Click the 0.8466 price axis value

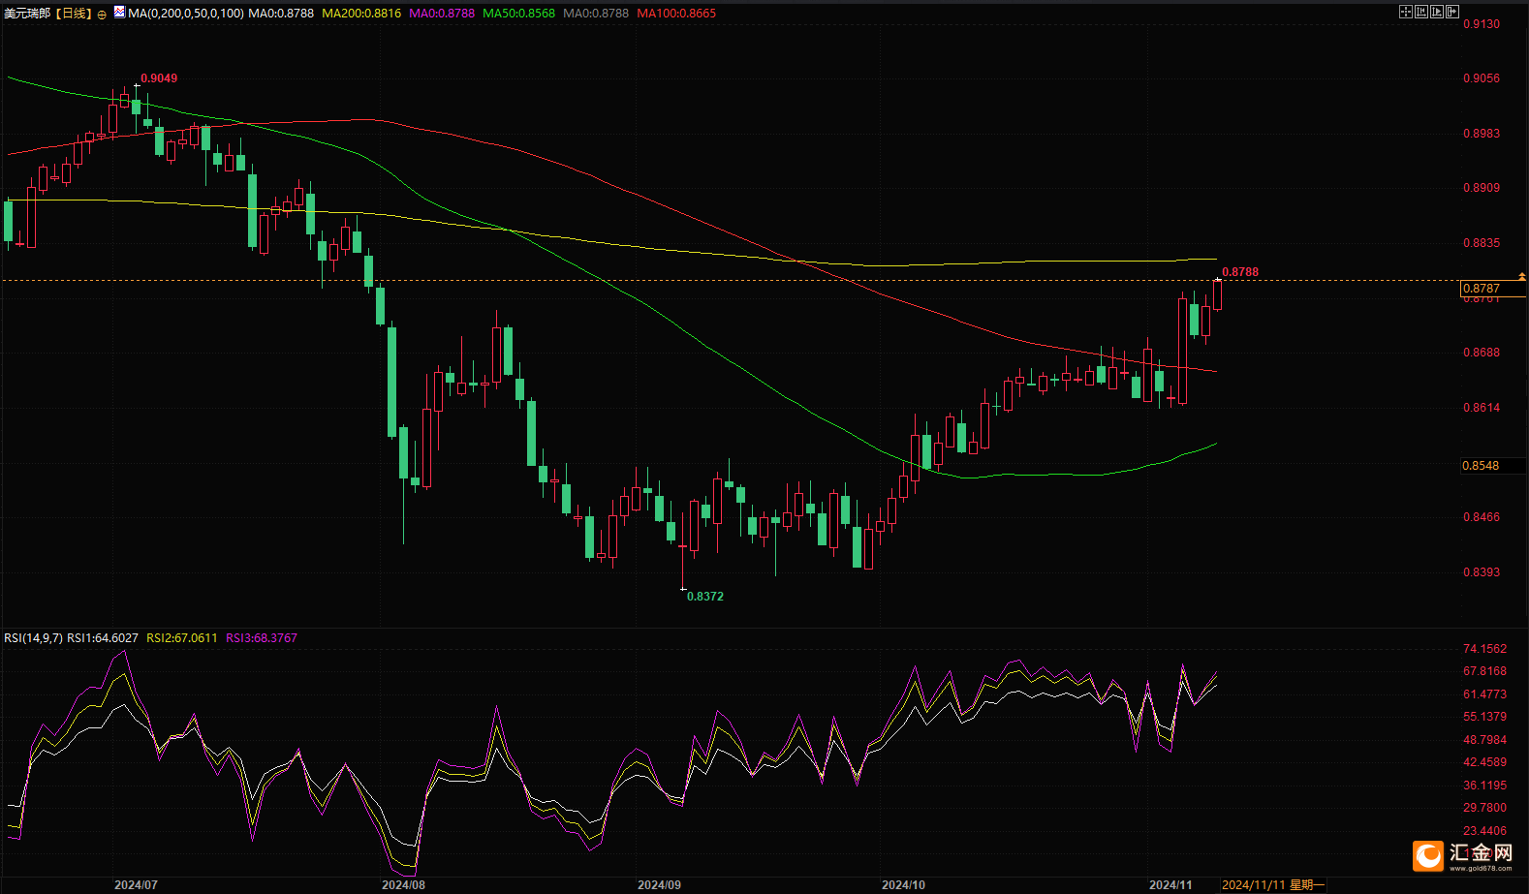click(1481, 517)
